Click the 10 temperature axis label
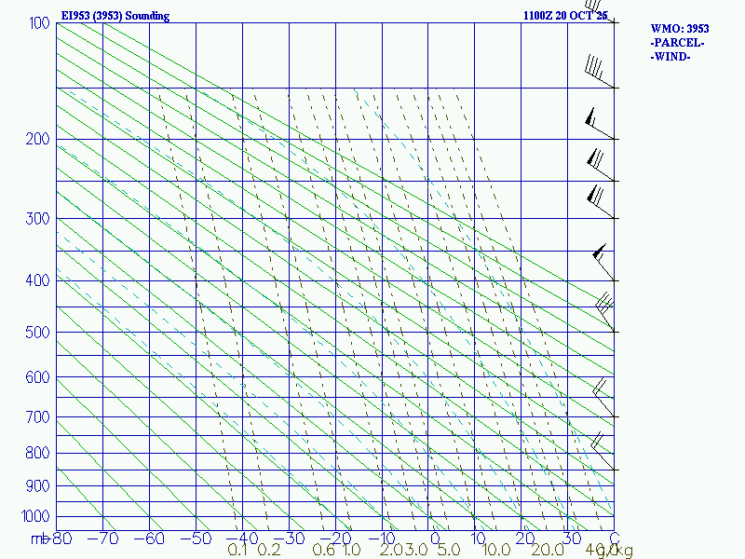This screenshot has height=559, width=745. point(479,539)
